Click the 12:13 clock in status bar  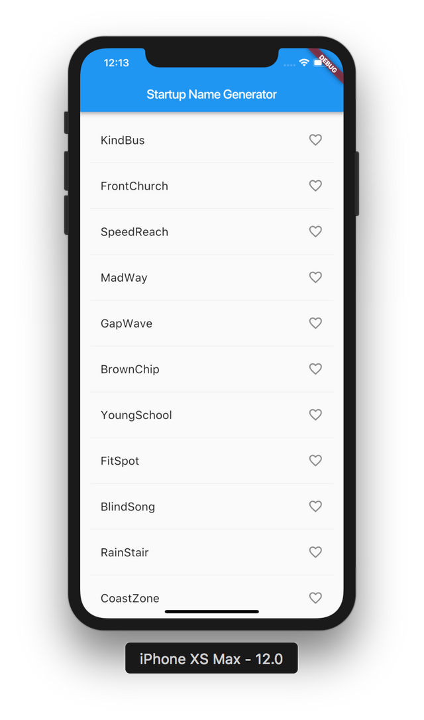(x=117, y=63)
